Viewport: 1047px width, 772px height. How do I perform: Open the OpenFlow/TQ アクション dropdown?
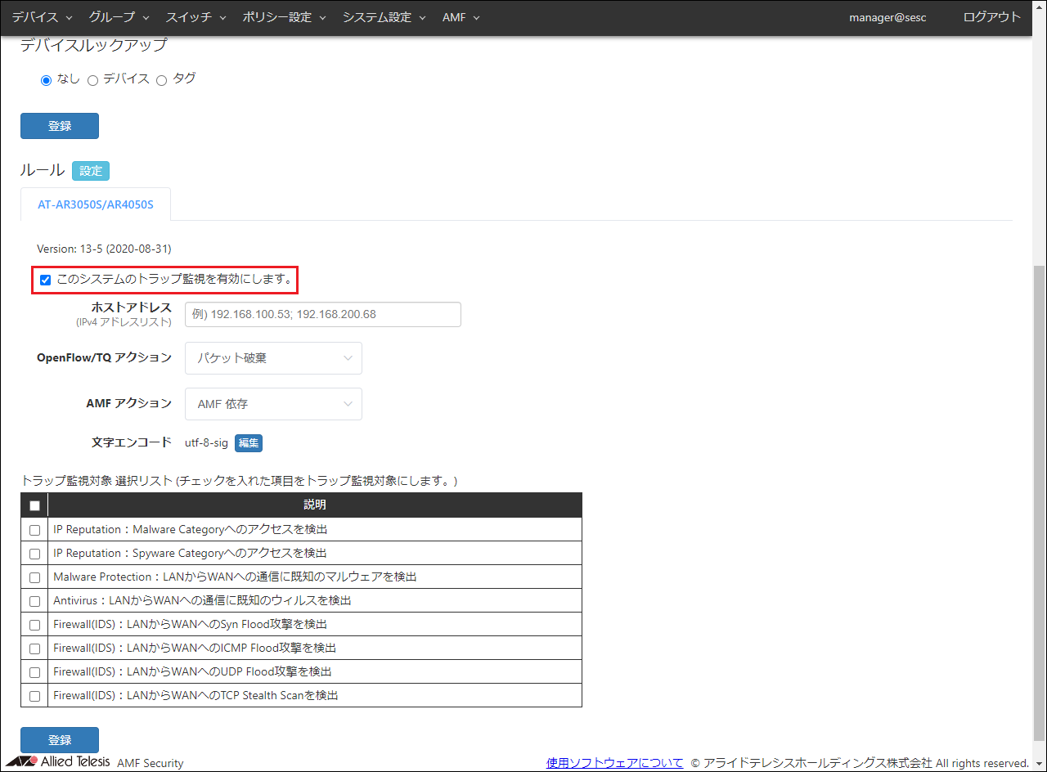pos(273,358)
